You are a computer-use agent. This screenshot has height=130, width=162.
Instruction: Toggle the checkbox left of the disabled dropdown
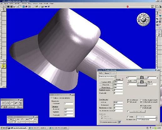pos(128,116)
